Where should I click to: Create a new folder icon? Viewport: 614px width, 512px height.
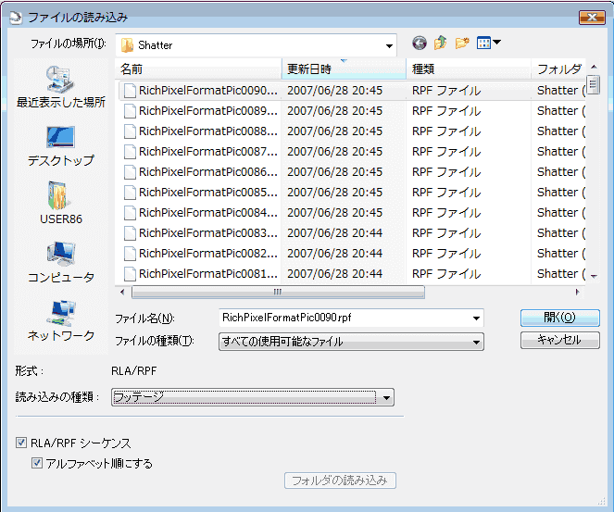click(462, 44)
